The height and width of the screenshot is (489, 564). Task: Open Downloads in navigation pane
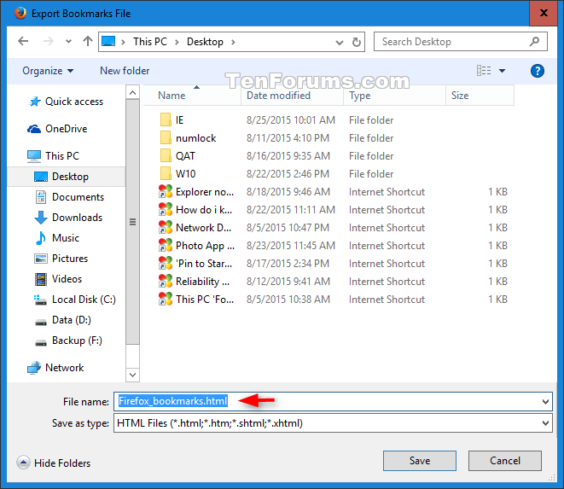point(69,218)
